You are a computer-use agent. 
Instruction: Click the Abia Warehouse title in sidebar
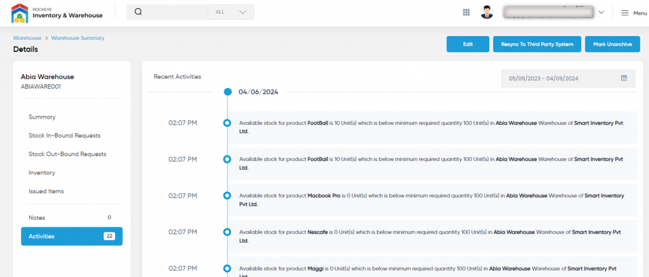[47, 77]
